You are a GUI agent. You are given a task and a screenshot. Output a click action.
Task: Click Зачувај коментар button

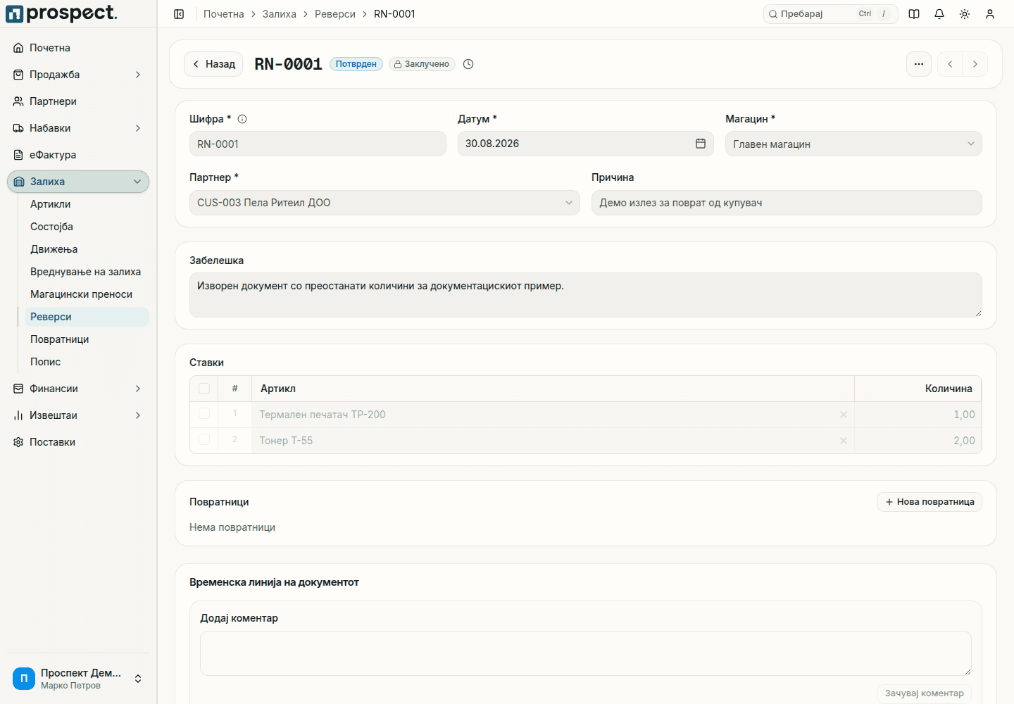(x=924, y=693)
